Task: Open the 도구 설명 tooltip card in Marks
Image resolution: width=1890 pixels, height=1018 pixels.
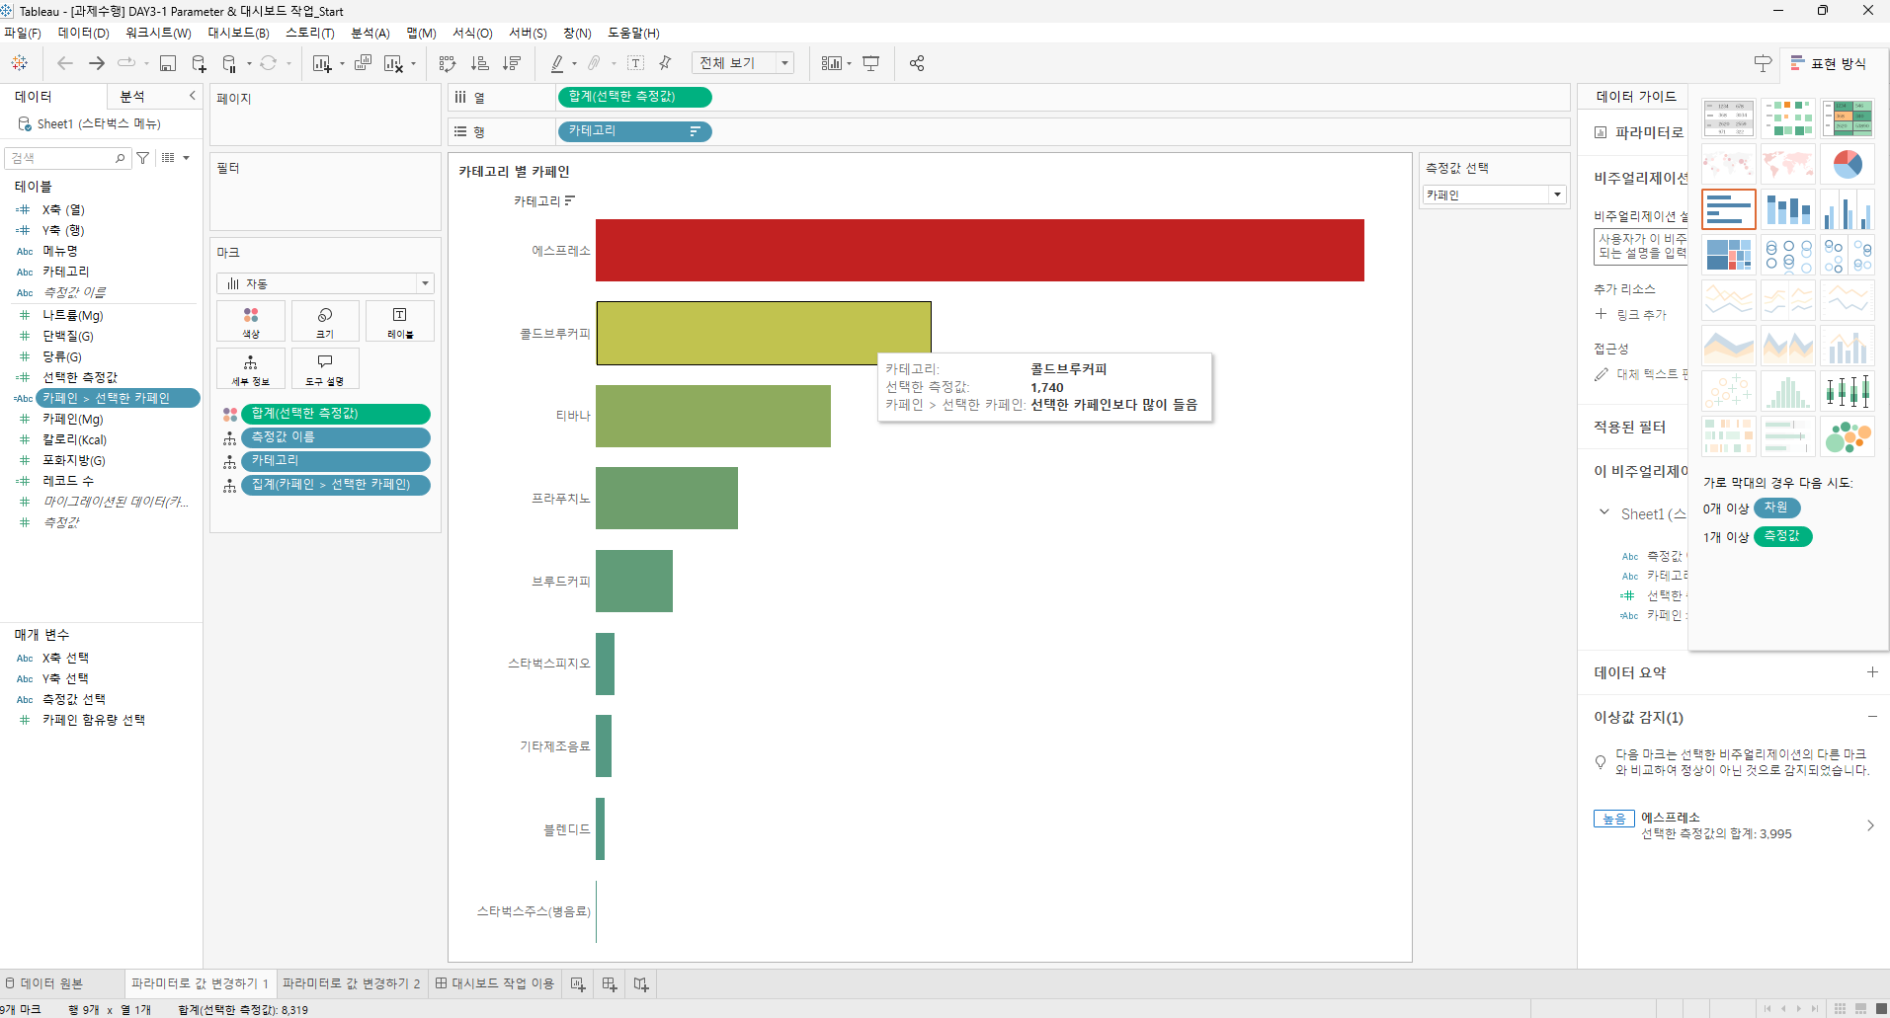Action: [325, 369]
